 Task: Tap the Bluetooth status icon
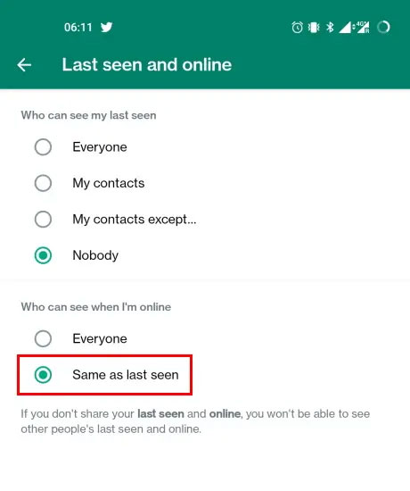pos(330,28)
